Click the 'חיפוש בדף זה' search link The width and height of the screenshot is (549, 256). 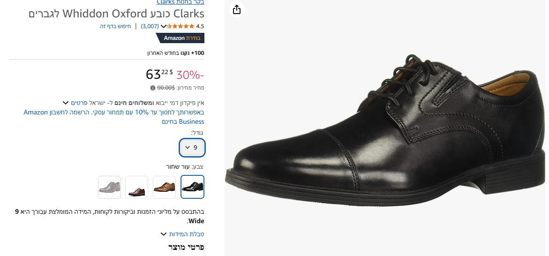(x=115, y=26)
